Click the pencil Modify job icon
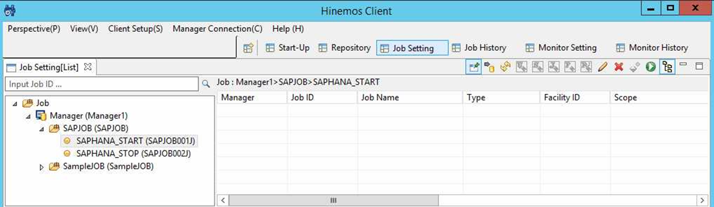This screenshot has height=207, width=714. click(603, 67)
